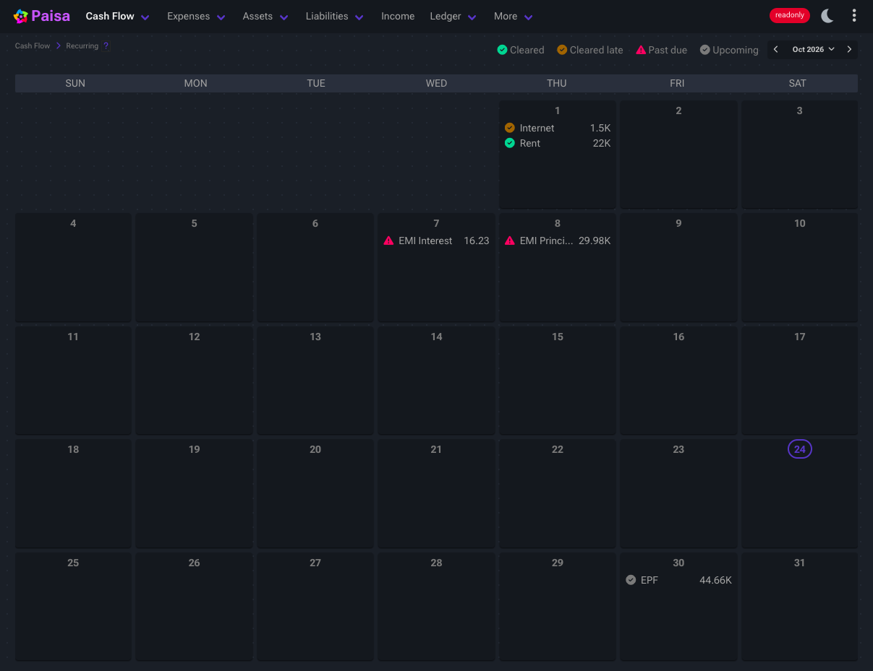873x671 pixels.
Task: Click EMI Interest past due warning icon
Action: tap(388, 241)
